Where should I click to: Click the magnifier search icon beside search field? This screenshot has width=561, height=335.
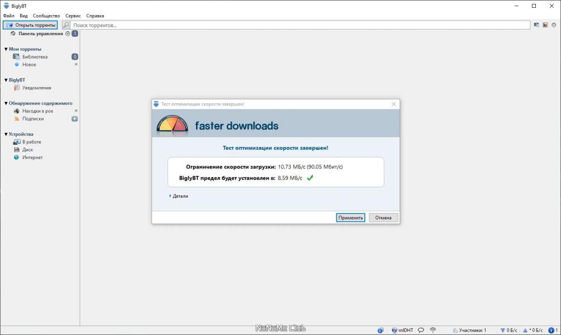[x=66, y=25]
